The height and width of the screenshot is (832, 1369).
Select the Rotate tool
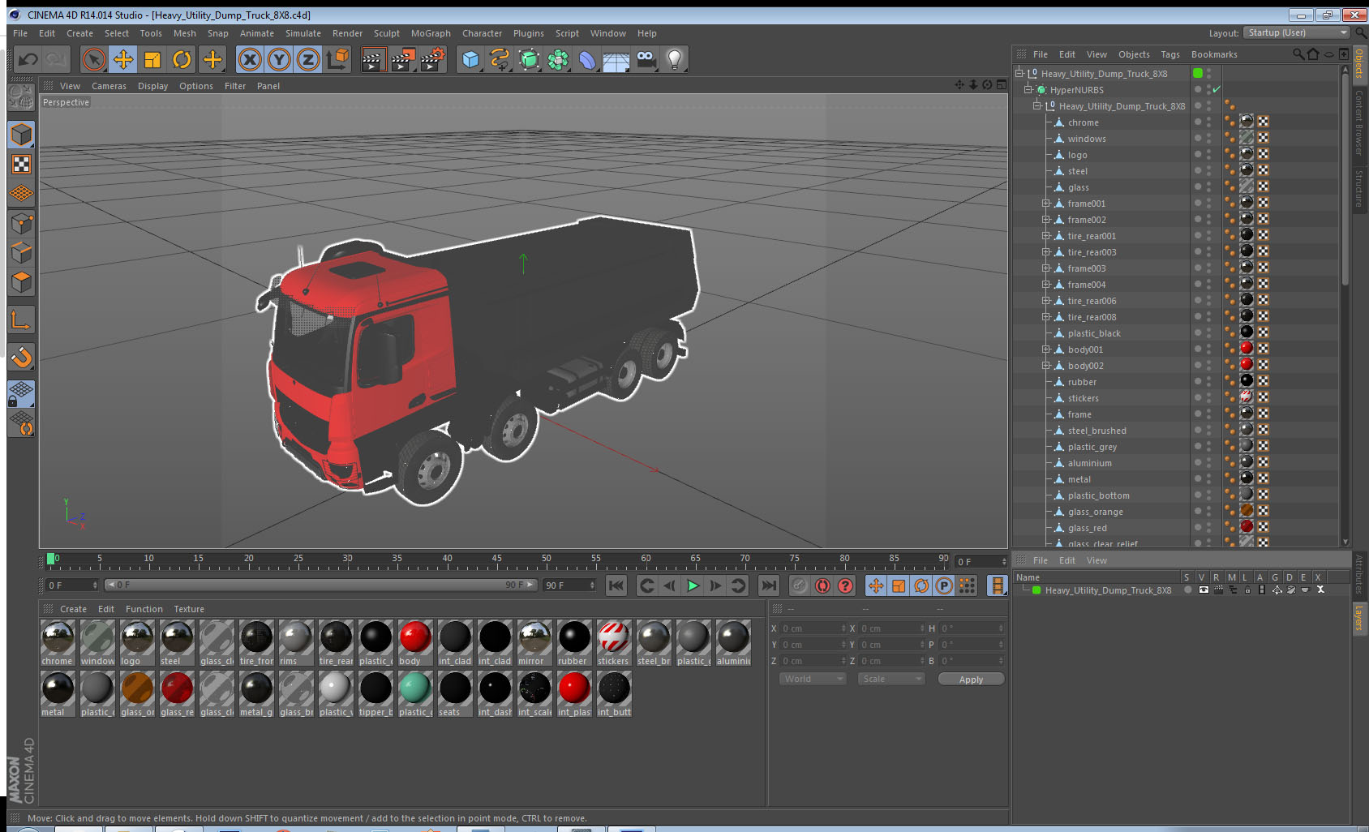pos(182,59)
